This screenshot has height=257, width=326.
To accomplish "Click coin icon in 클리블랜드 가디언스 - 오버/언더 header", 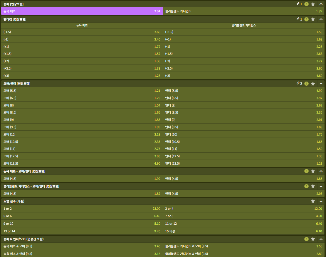I will (306, 186).
